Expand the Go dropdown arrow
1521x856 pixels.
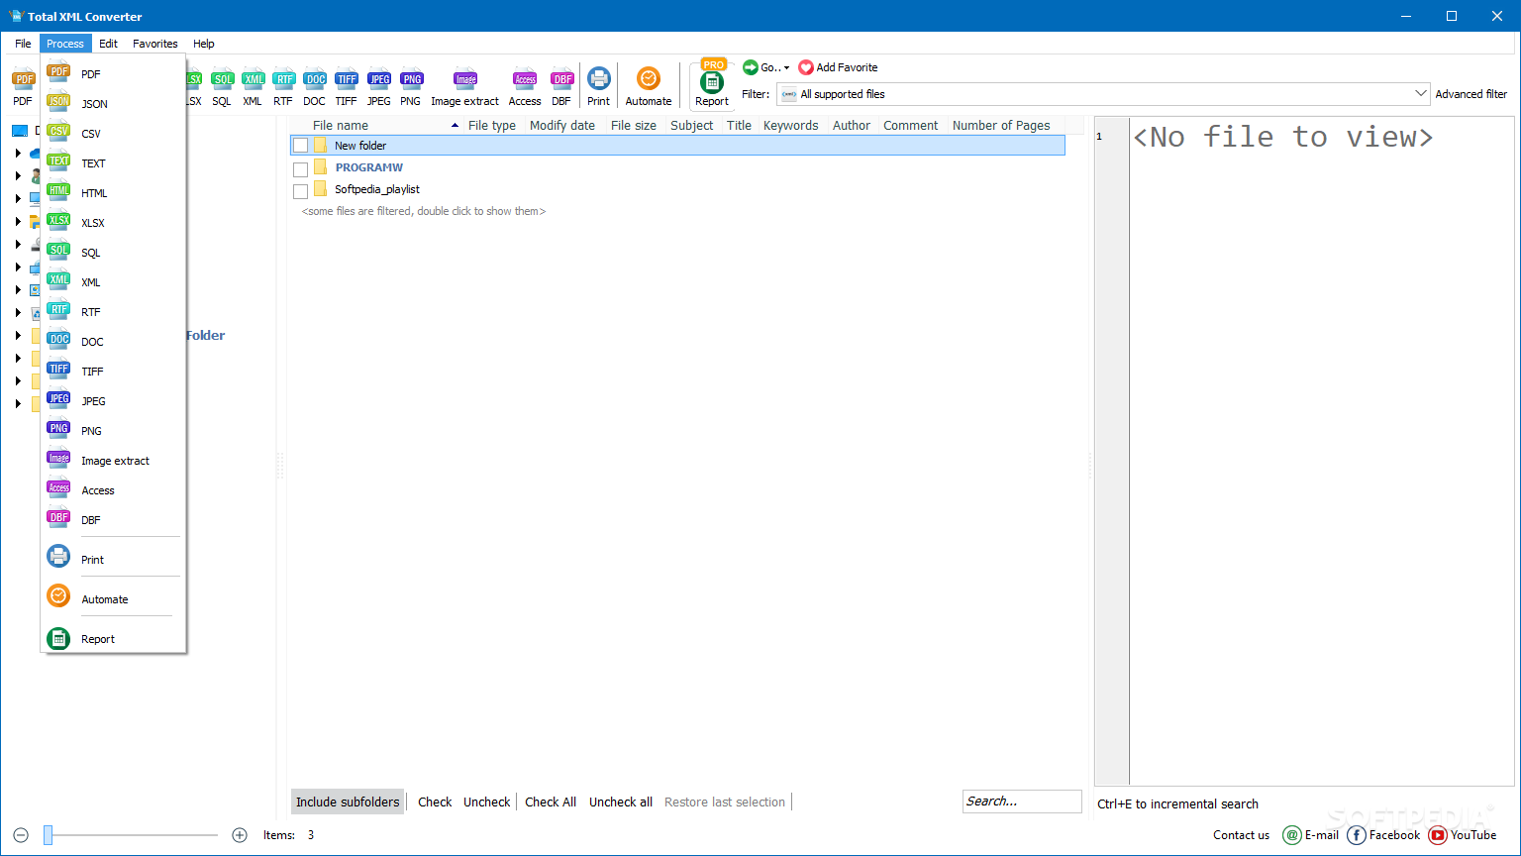coord(786,68)
